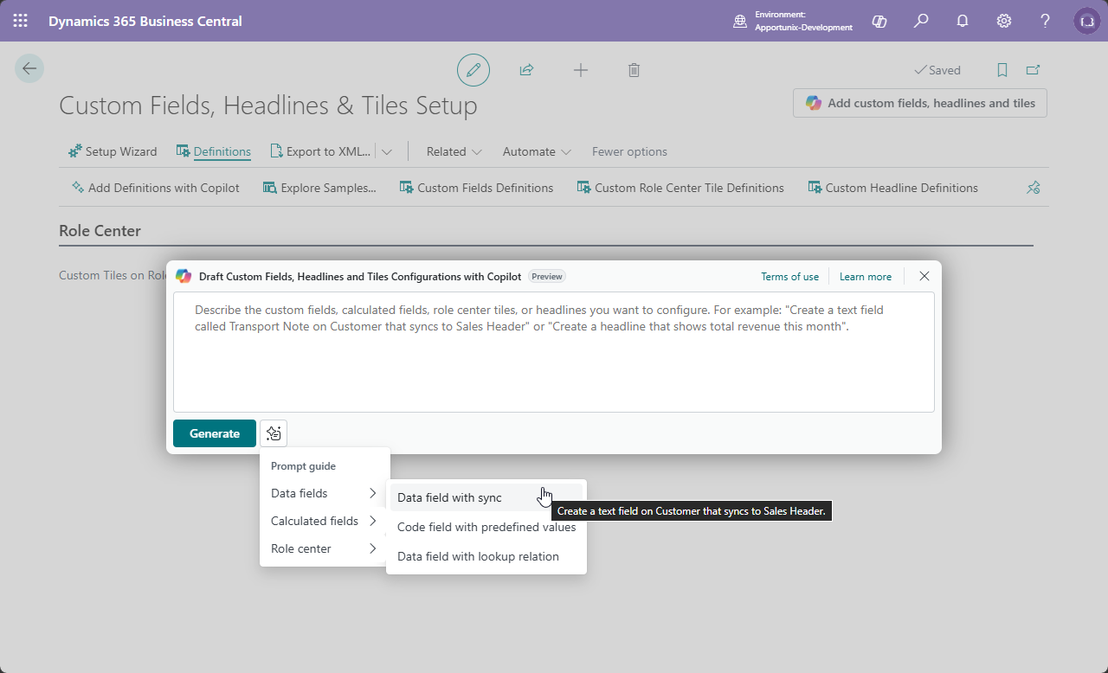The image size is (1108, 673).
Task: Select Data field with sync
Action: point(486,497)
